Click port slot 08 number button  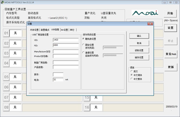[x=6, y=107]
